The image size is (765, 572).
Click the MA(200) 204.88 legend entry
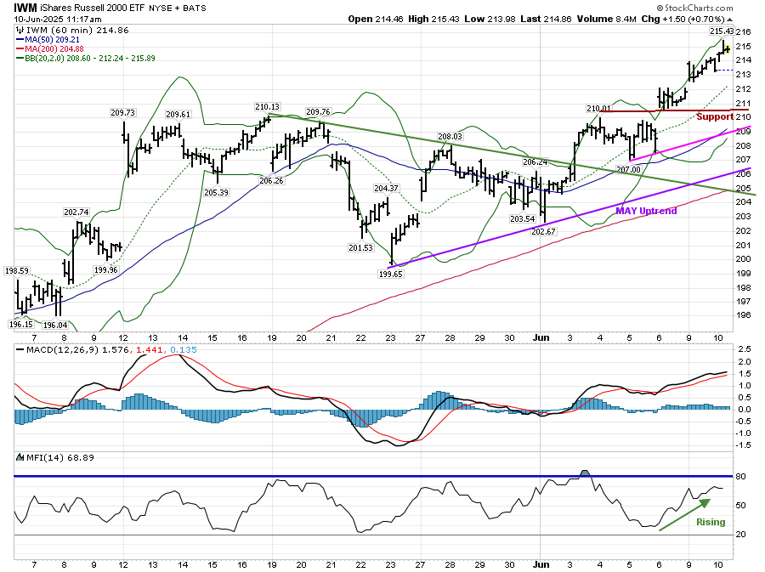click(x=54, y=48)
